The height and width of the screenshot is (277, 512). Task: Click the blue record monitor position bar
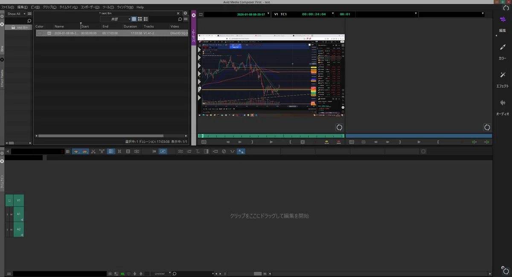coord(419,136)
